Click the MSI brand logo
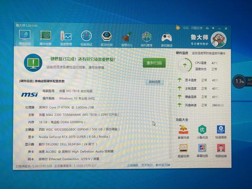252x189 pixels. click(x=30, y=94)
